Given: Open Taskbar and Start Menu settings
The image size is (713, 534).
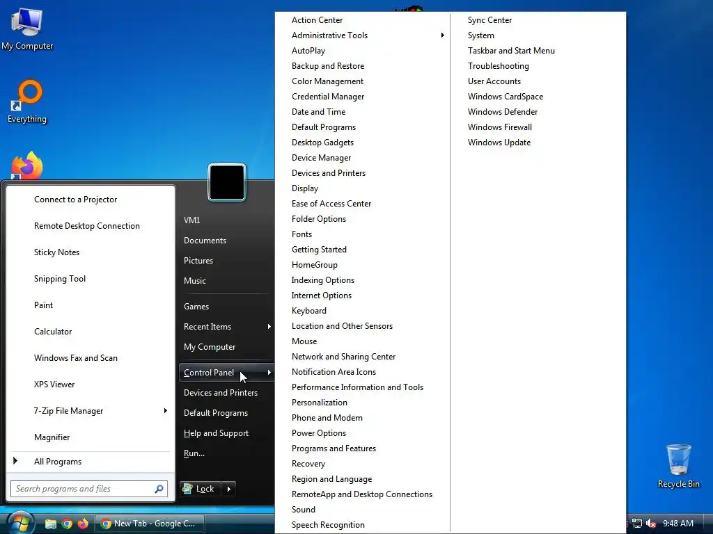Looking at the screenshot, I should pyautogui.click(x=511, y=51).
